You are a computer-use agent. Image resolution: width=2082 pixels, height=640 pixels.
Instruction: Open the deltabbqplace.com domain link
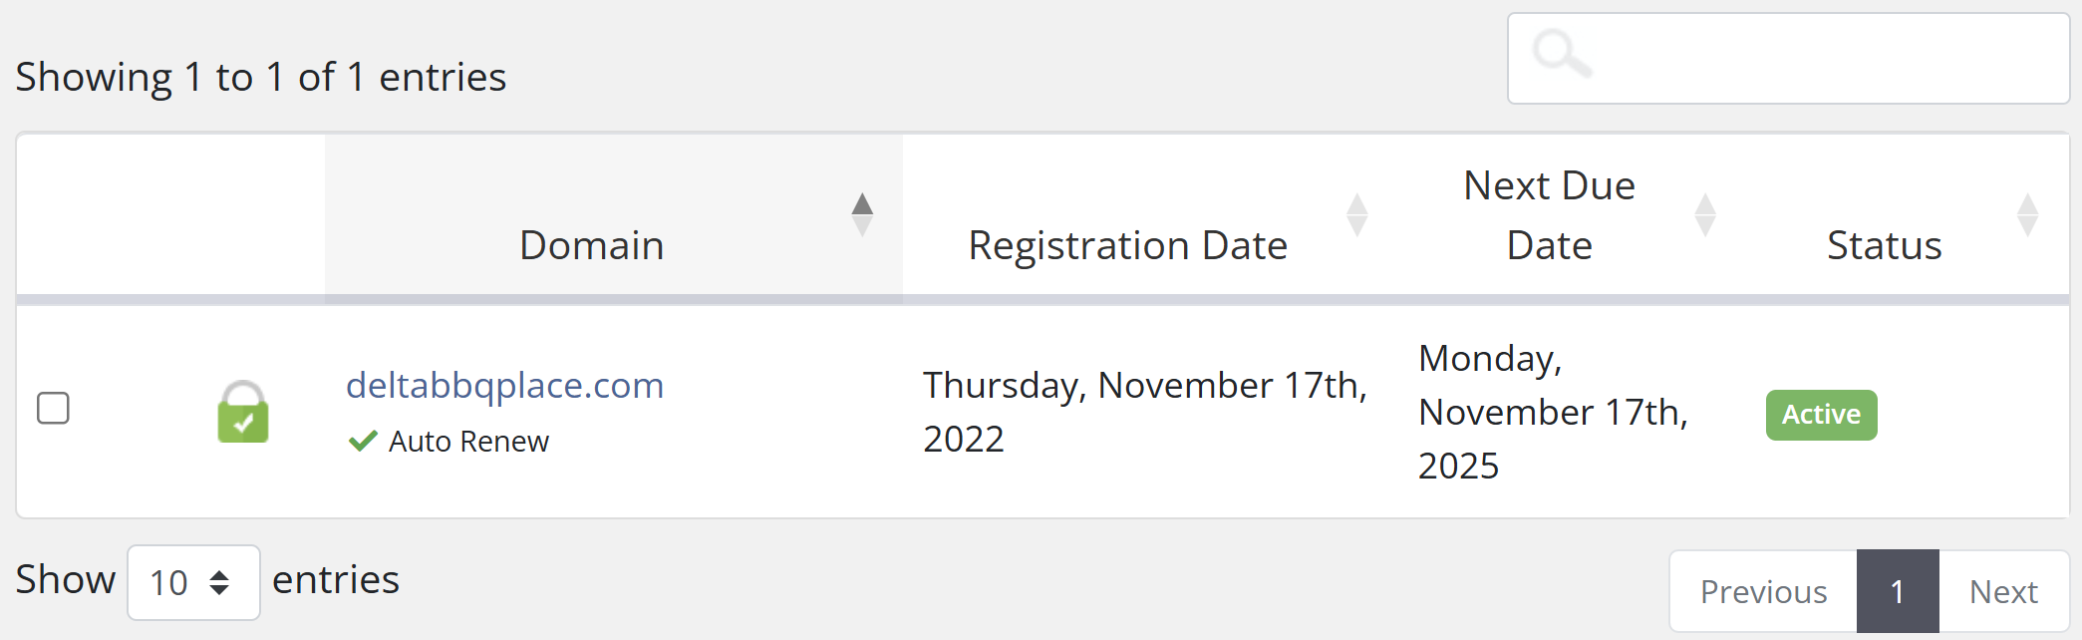point(504,385)
